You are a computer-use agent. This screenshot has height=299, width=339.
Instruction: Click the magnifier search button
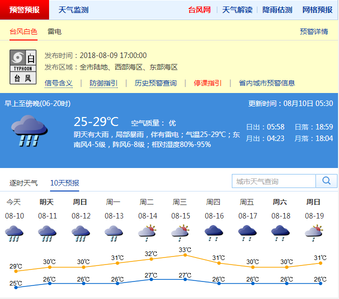[326, 181]
